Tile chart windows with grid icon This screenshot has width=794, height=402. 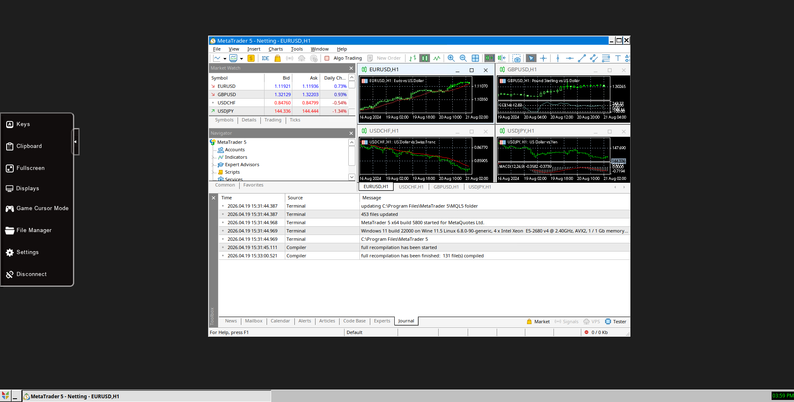click(x=475, y=58)
